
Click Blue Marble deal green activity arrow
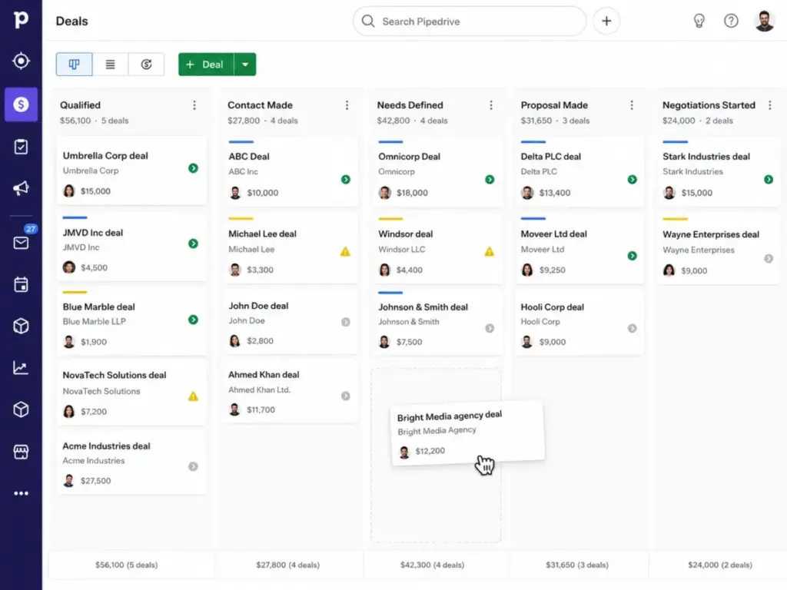point(193,320)
